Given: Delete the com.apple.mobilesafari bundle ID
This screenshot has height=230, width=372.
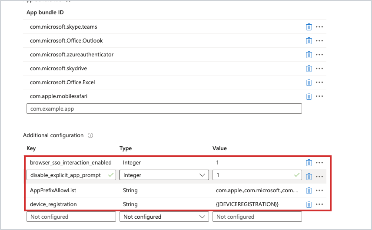Looking at the screenshot, I should pos(309,96).
